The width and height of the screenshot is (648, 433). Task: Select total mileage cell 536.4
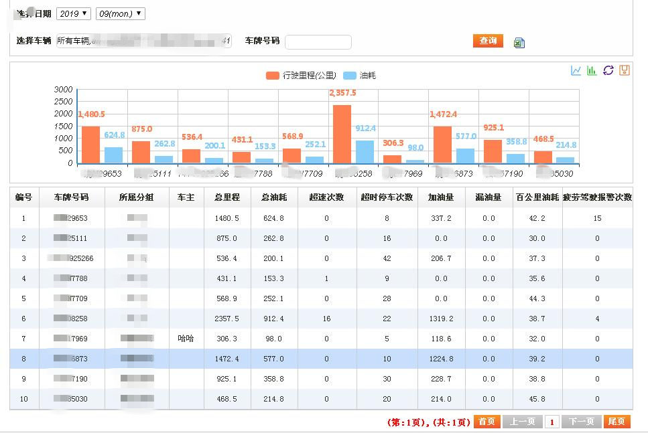coord(227,258)
